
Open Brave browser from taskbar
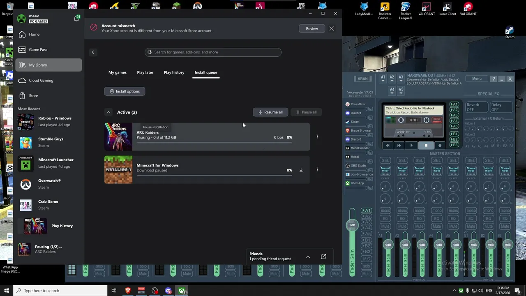(x=127, y=291)
